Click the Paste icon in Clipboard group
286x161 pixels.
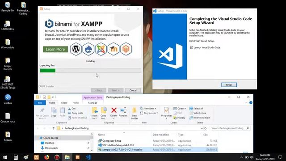coord(63,110)
